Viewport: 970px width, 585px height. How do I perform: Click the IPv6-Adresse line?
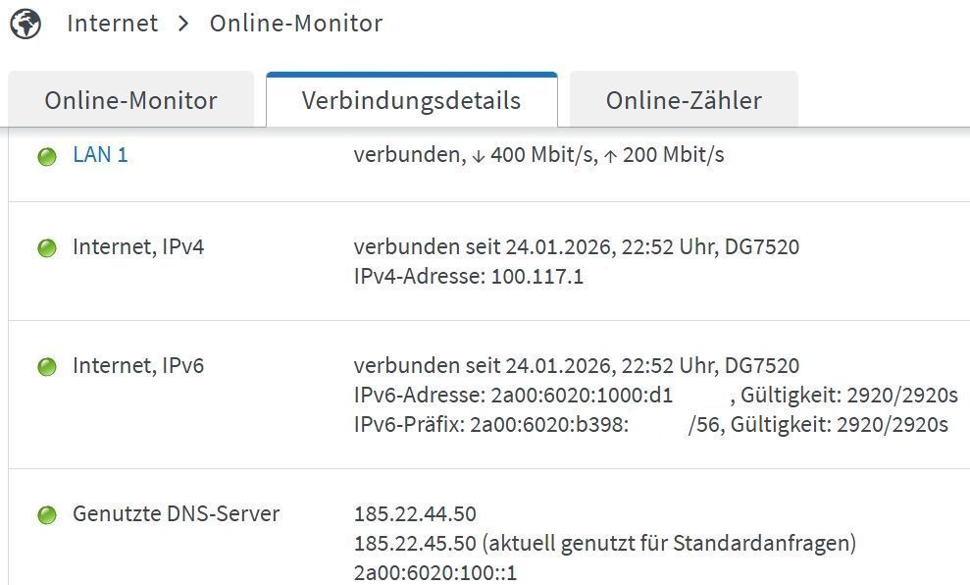[656, 395]
